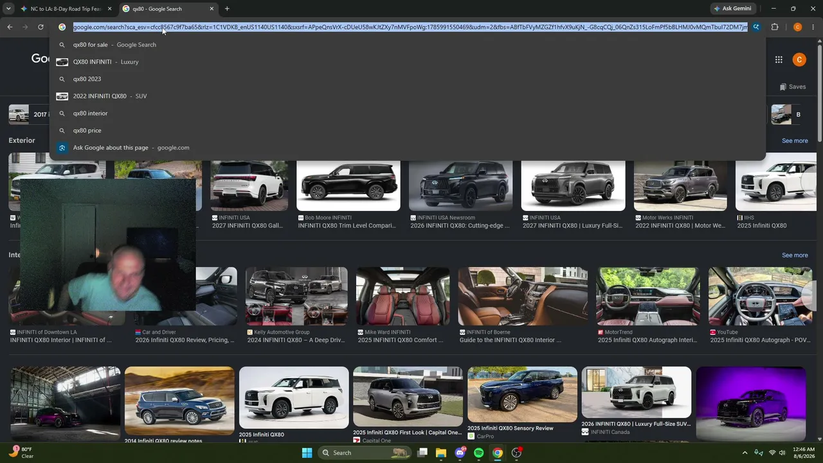This screenshot has height=463, width=823.
Task: Open CarPro QX80 Sensory Review image
Action: click(x=522, y=394)
